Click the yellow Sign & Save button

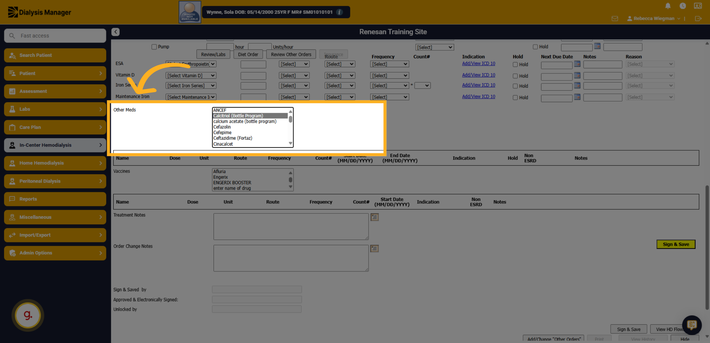[676, 244]
